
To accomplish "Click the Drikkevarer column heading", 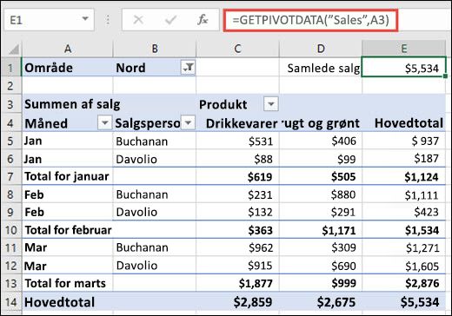I will (x=237, y=123).
